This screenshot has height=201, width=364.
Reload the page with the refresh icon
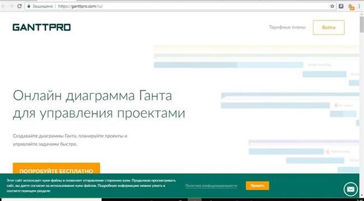pos(20,6)
